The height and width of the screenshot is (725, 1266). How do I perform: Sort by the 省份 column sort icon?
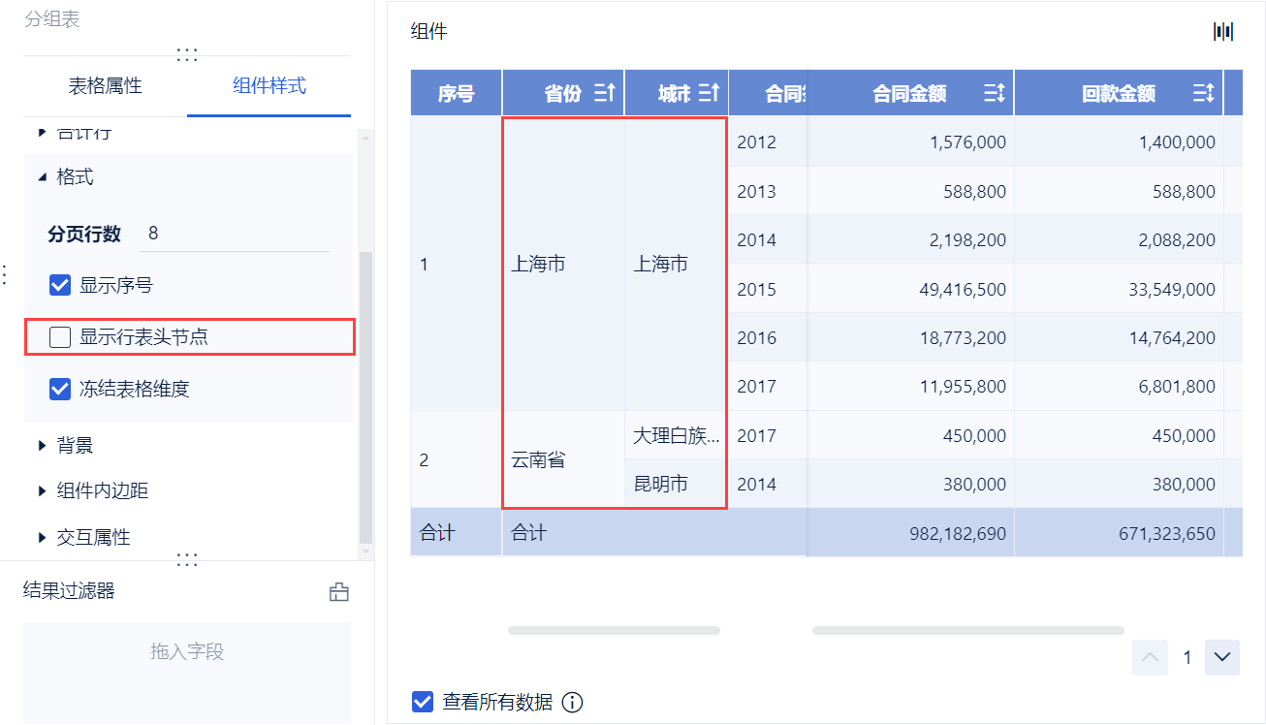[x=604, y=93]
